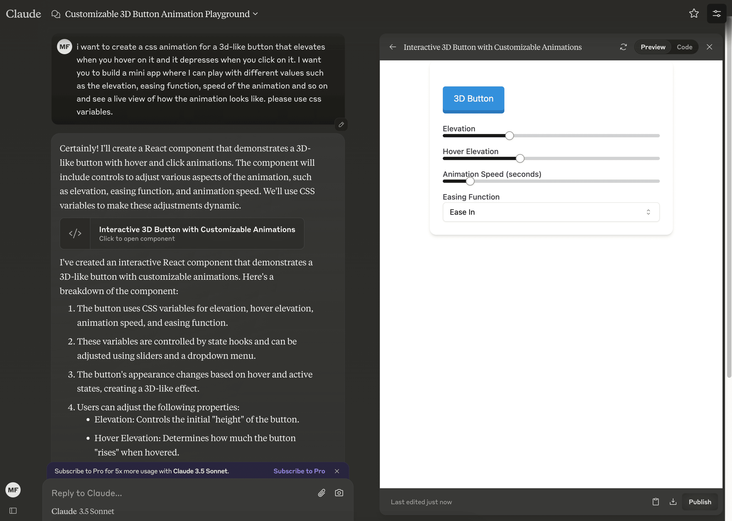Dismiss the Subscribe to Pro banner
Image resolution: width=732 pixels, height=521 pixels.
337,471
